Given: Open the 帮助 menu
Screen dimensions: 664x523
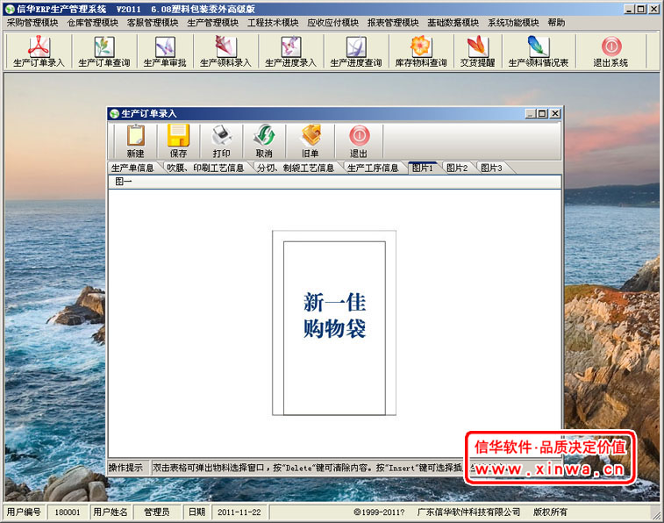Looking at the screenshot, I should pyautogui.click(x=556, y=23).
